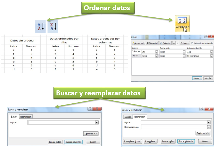Switch to Buscar tab in right dialog
This screenshot has height=149, width=217.
[128, 117]
